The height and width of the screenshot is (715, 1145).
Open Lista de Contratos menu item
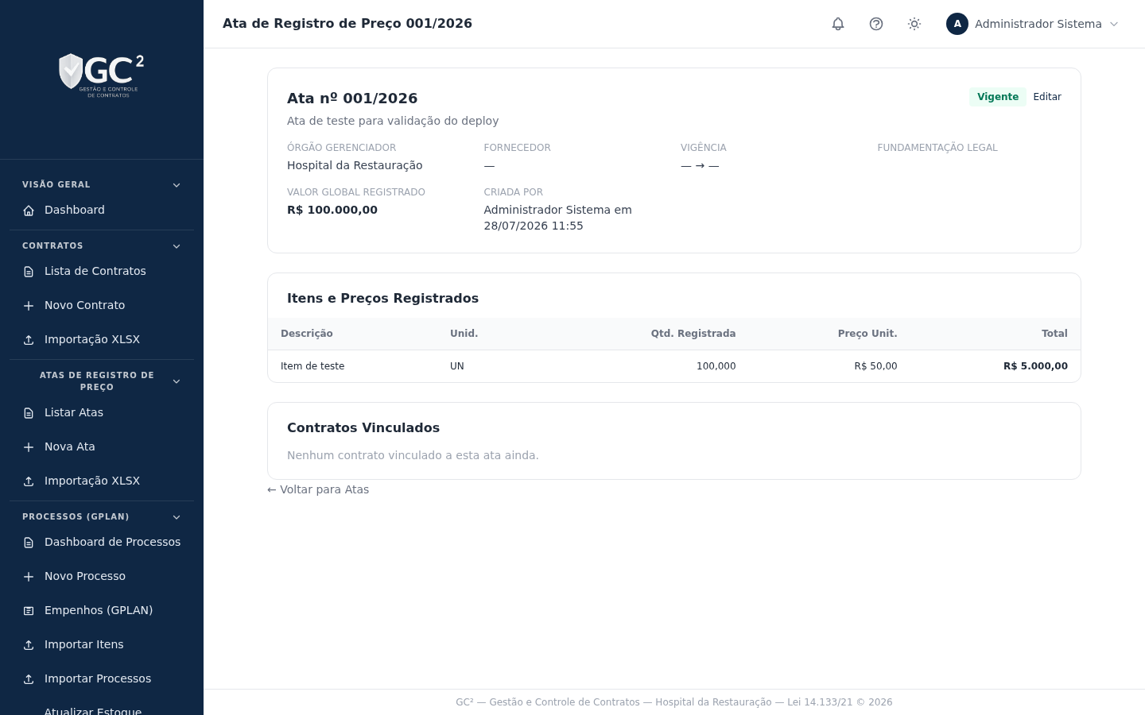(x=102, y=271)
